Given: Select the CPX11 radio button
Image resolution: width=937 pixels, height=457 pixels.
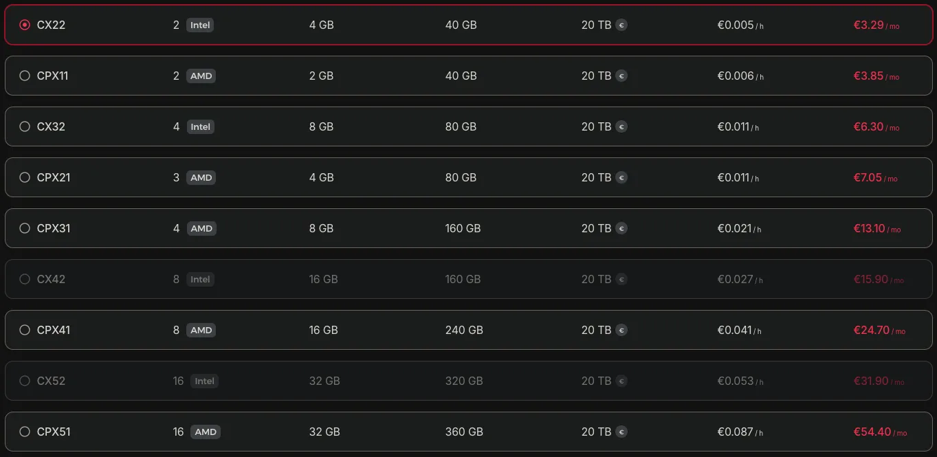Looking at the screenshot, I should (x=25, y=76).
